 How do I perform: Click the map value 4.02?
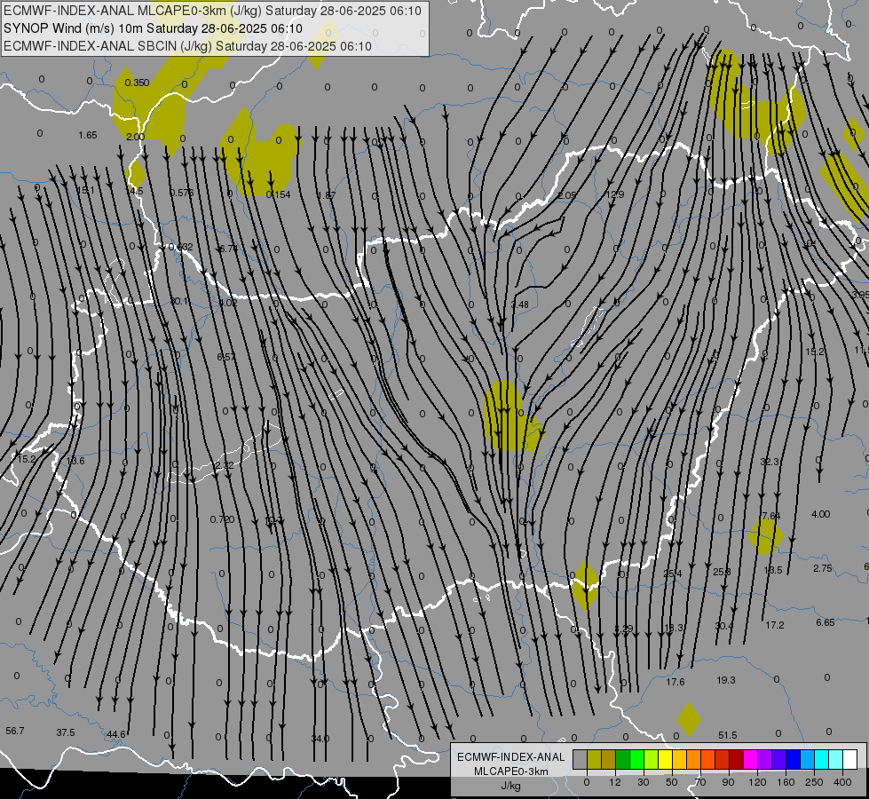[x=228, y=303]
